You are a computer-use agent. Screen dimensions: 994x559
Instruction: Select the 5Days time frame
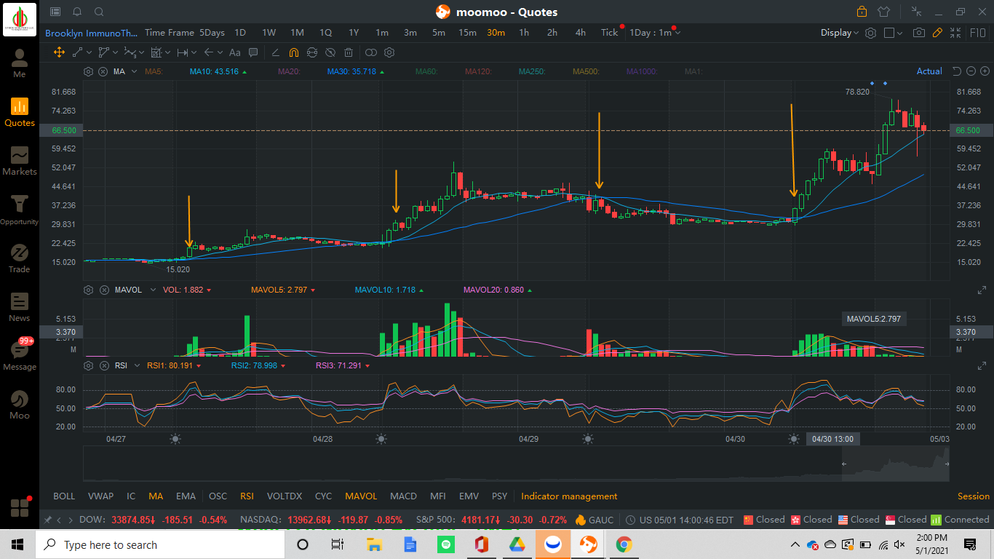pos(212,33)
